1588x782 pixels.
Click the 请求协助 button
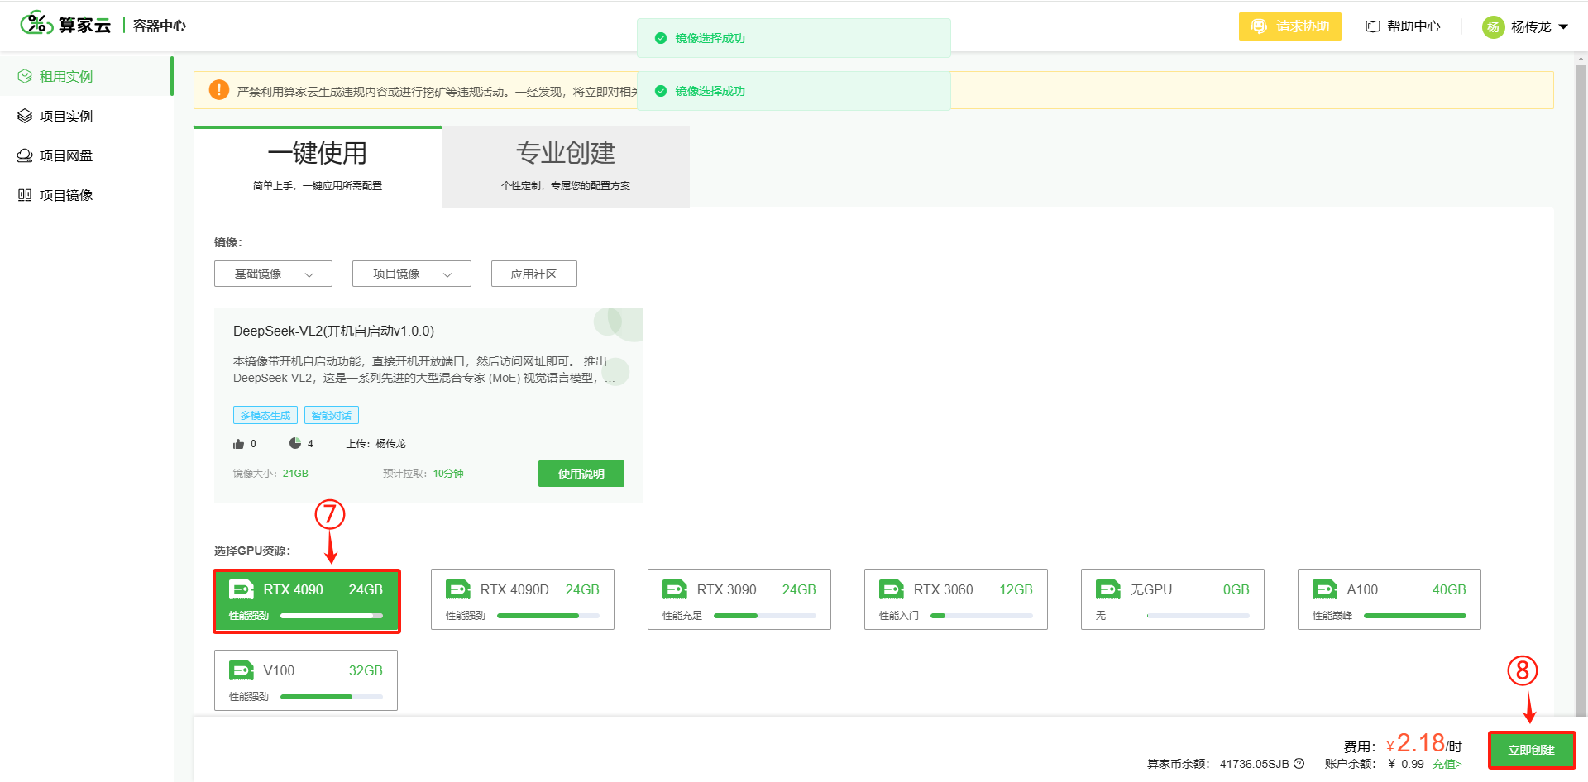1290,26
